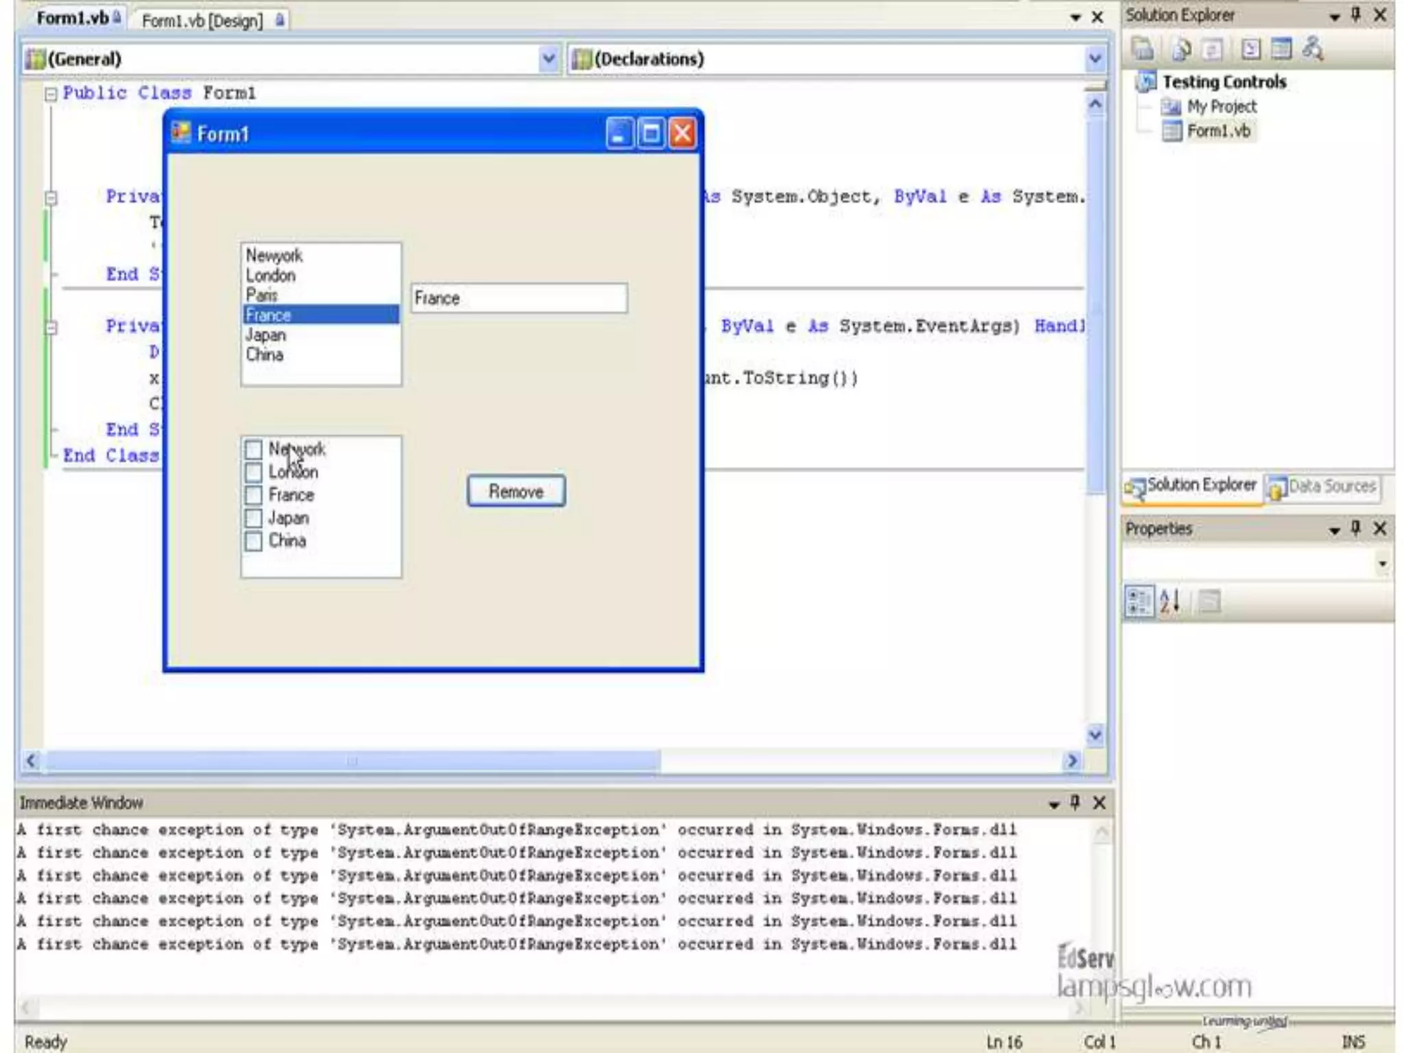
Task: Click code editor horizontal scrollbar right arrow
Action: 1072,760
